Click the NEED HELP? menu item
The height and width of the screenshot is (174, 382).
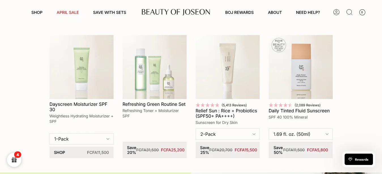tap(308, 12)
